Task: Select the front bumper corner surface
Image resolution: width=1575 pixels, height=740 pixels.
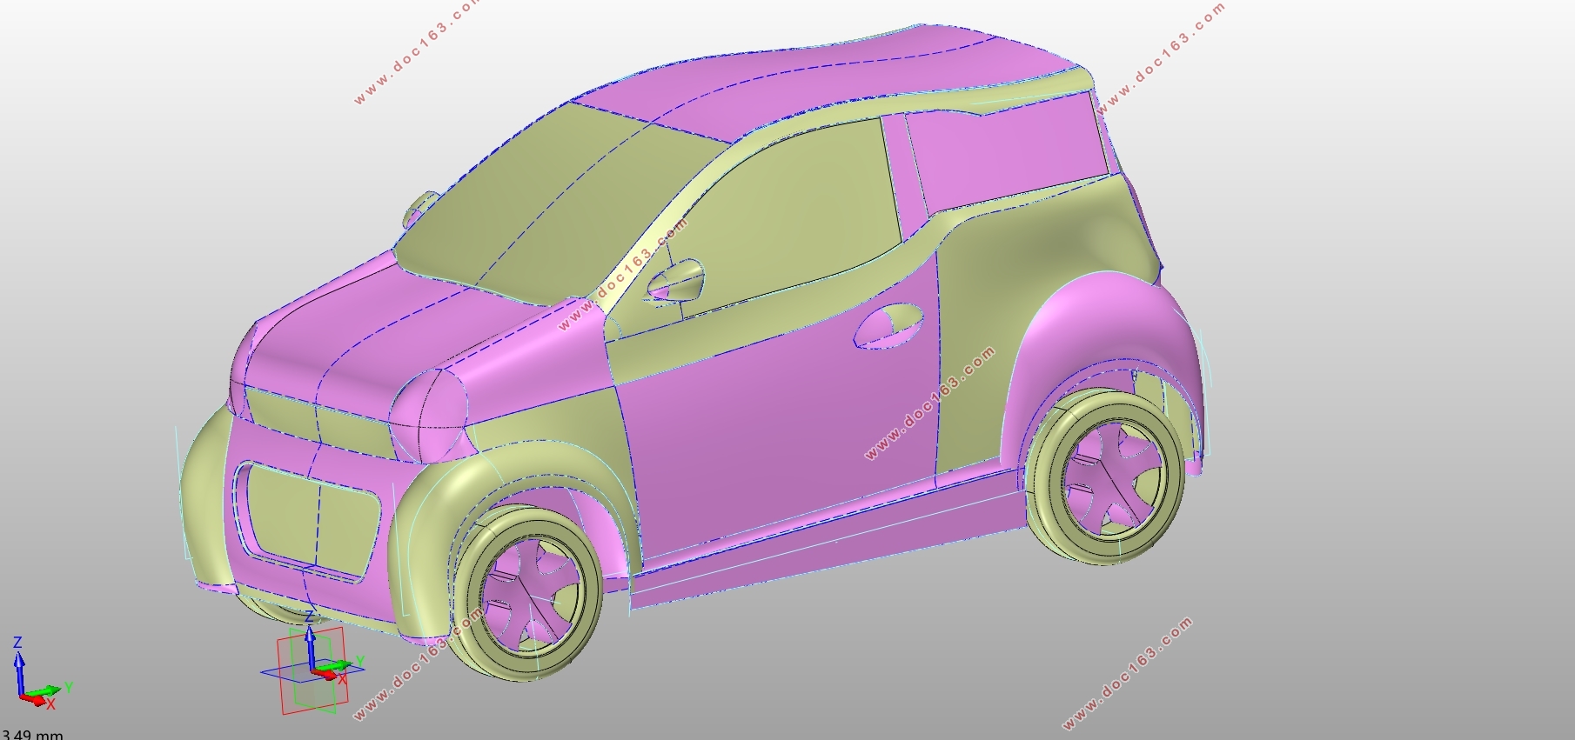Action: pyautogui.click(x=204, y=500)
